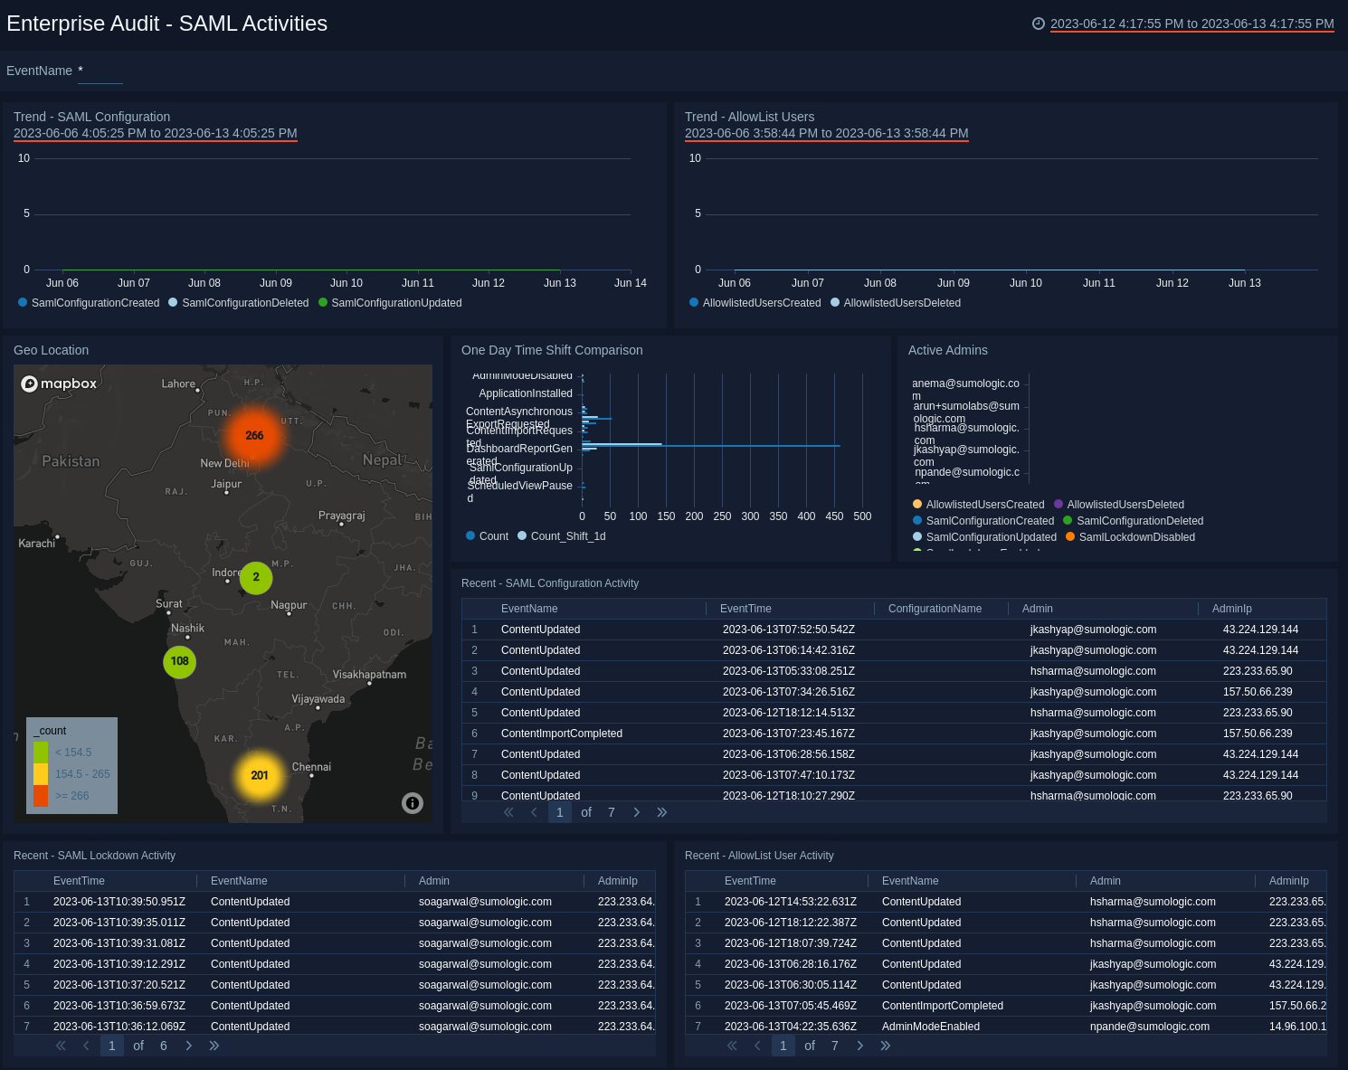Click the clock icon beside dashboard time range
Image resolution: width=1348 pixels, height=1070 pixels.
[x=1039, y=24]
